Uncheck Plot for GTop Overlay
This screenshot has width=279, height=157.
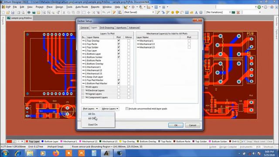[119, 41]
